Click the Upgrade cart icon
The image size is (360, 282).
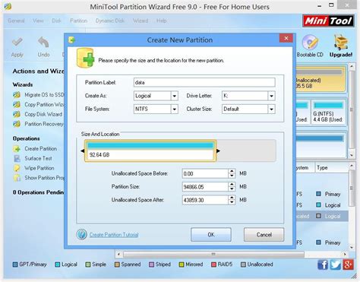pyautogui.click(x=341, y=42)
